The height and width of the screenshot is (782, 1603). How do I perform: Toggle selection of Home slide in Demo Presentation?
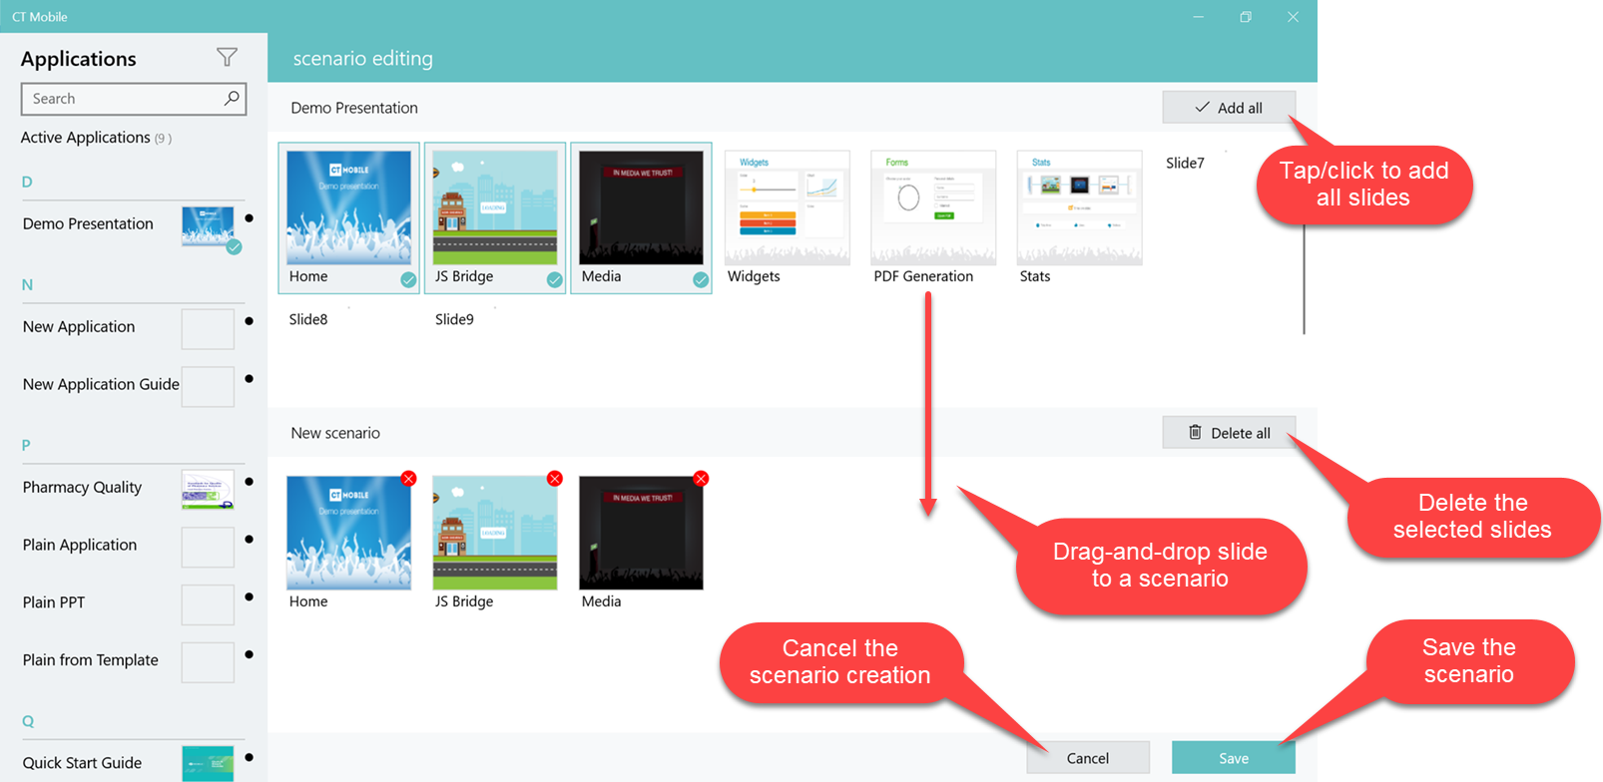pyautogui.click(x=348, y=218)
